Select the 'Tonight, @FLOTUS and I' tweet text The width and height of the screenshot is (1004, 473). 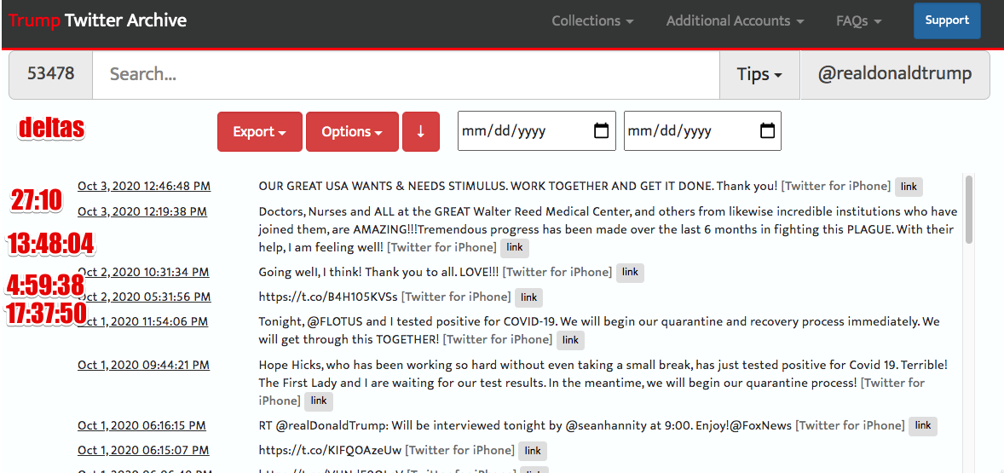[599, 330]
